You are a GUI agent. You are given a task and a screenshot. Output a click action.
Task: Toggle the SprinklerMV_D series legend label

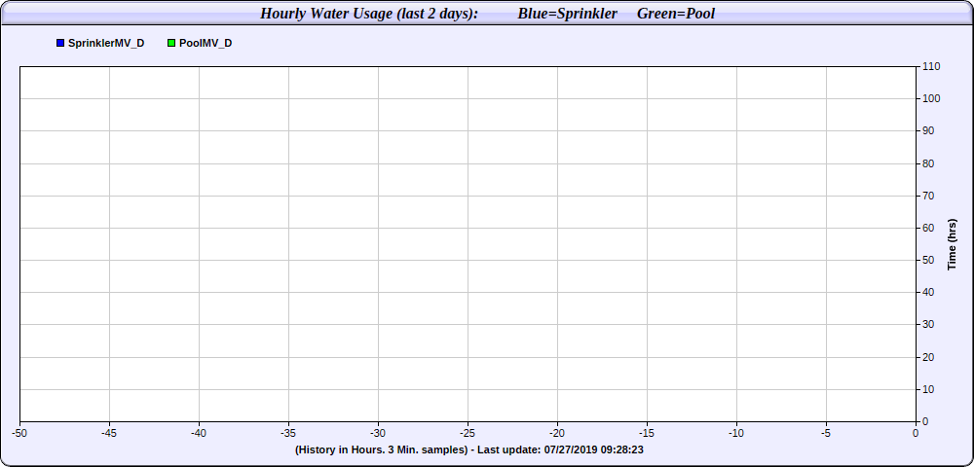click(x=106, y=44)
